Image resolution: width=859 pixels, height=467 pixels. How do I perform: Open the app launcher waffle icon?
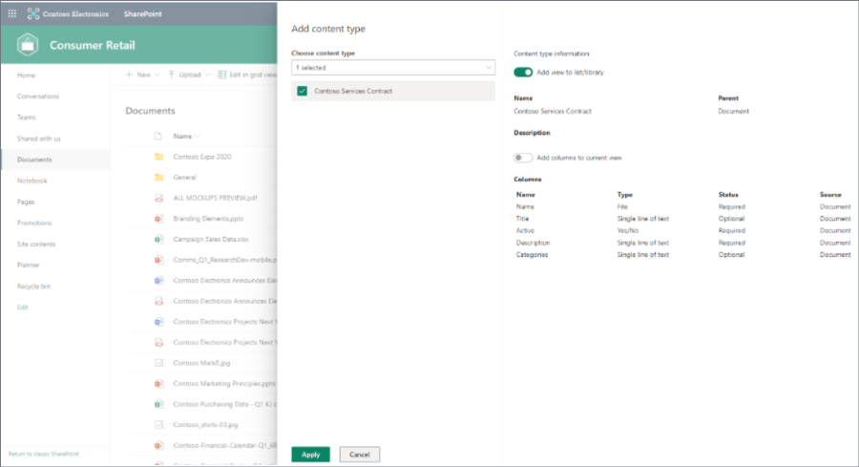coord(11,14)
